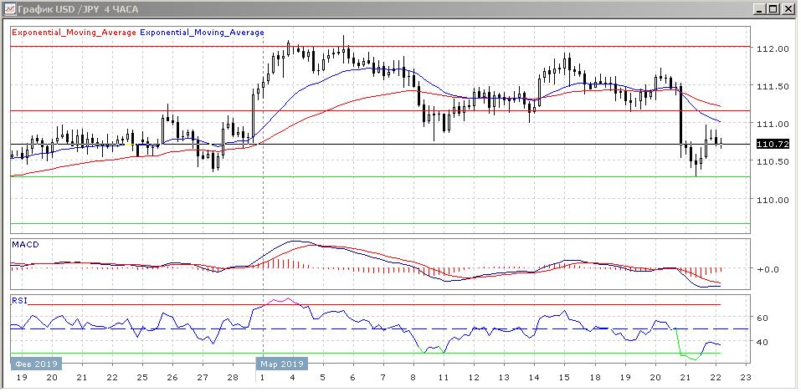The image size is (801, 392).
Task: Close the USD/JPY chart window
Action: point(788,8)
